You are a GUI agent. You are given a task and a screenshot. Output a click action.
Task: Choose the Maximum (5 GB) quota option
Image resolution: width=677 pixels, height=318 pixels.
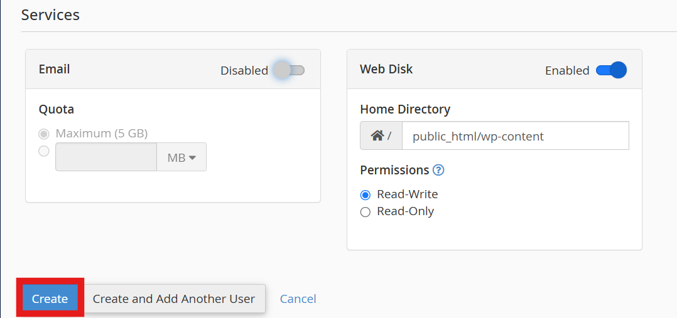pyautogui.click(x=44, y=134)
